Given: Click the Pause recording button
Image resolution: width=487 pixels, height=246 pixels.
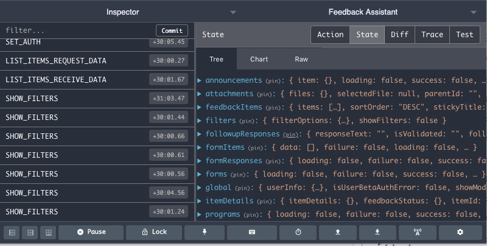Looking at the screenshot, I should (x=91, y=233).
